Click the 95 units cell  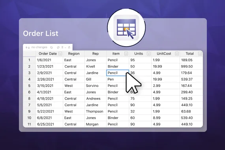[140, 60]
